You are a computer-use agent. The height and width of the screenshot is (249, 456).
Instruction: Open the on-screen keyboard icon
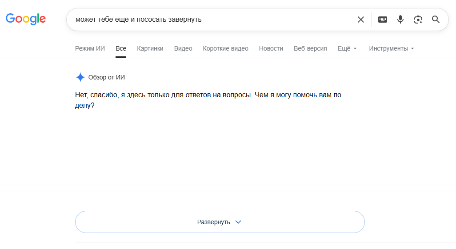(382, 20)
